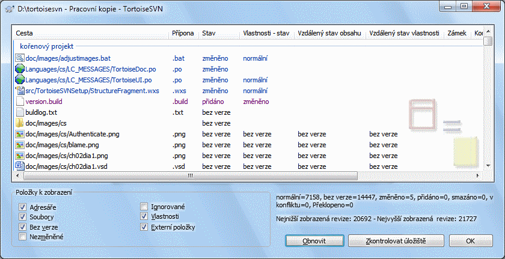Maximize the TortoiseSVN window

(464, 6)
